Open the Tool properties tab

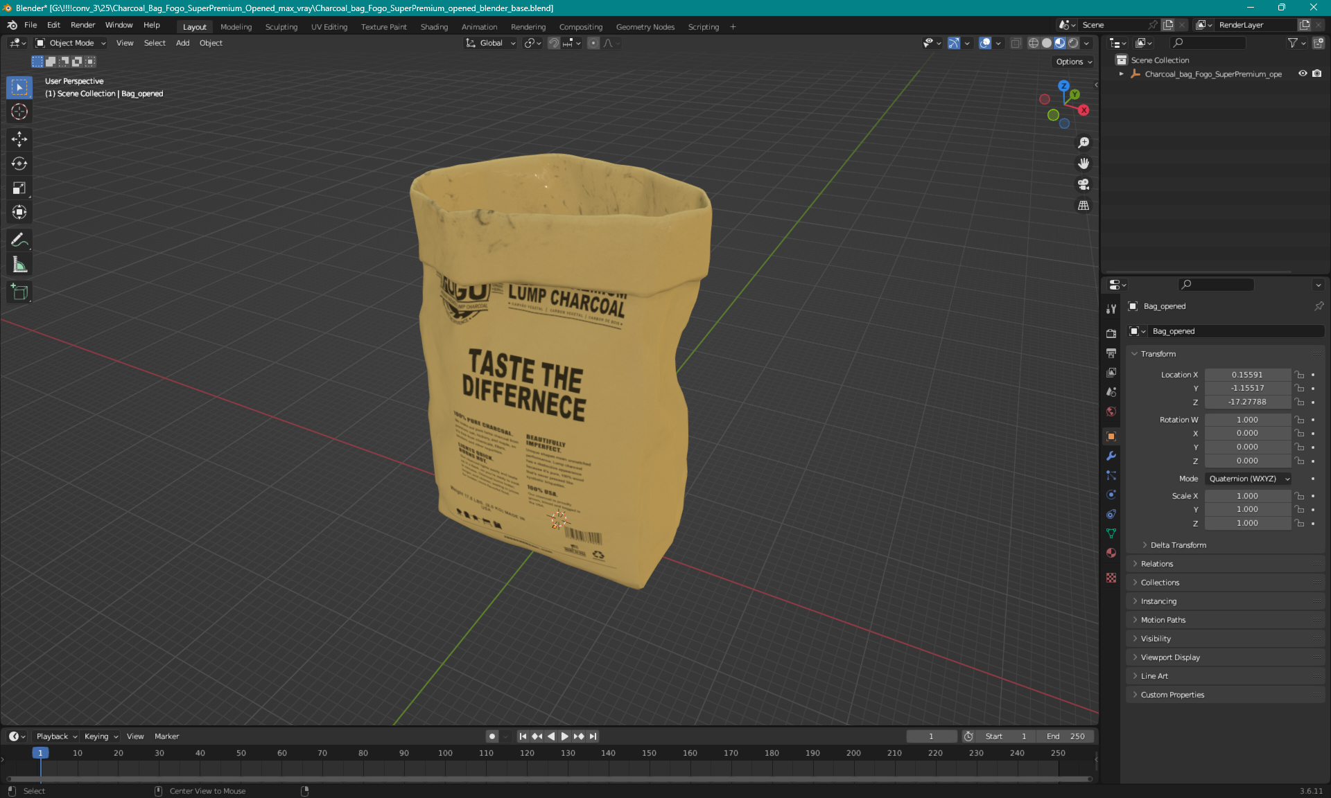pyautogui.click(x=1111, y=309)
